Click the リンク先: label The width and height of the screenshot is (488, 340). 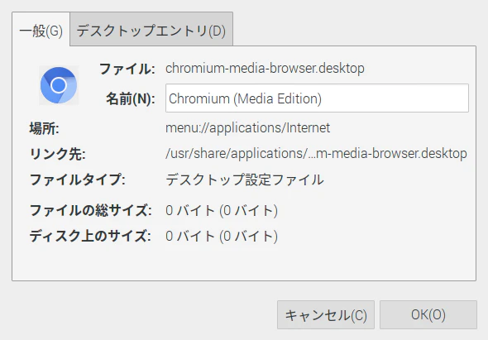tap(58, 154)
